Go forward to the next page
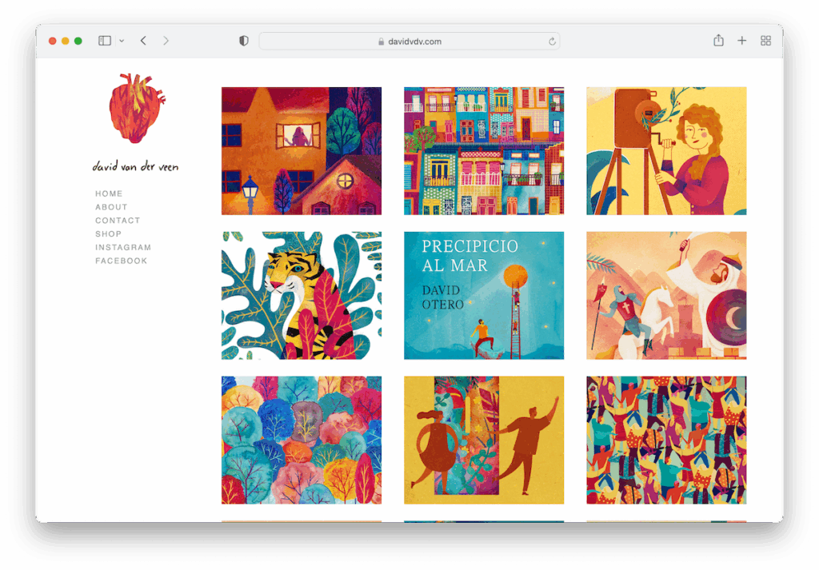819x570 pixels. coord(166,41)
